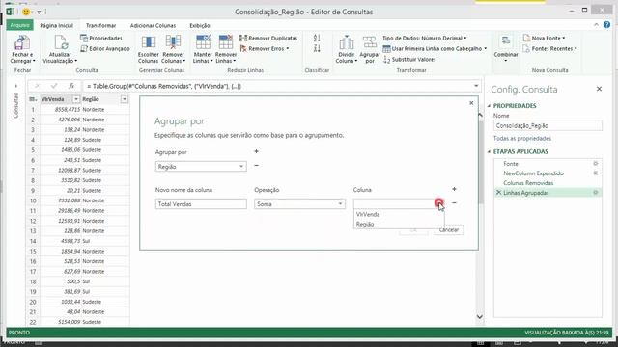Image resolution: width=618 pixels, height=347 pixels.
Task: Click Atualizar Visualização icon
Action: point(60,43)
